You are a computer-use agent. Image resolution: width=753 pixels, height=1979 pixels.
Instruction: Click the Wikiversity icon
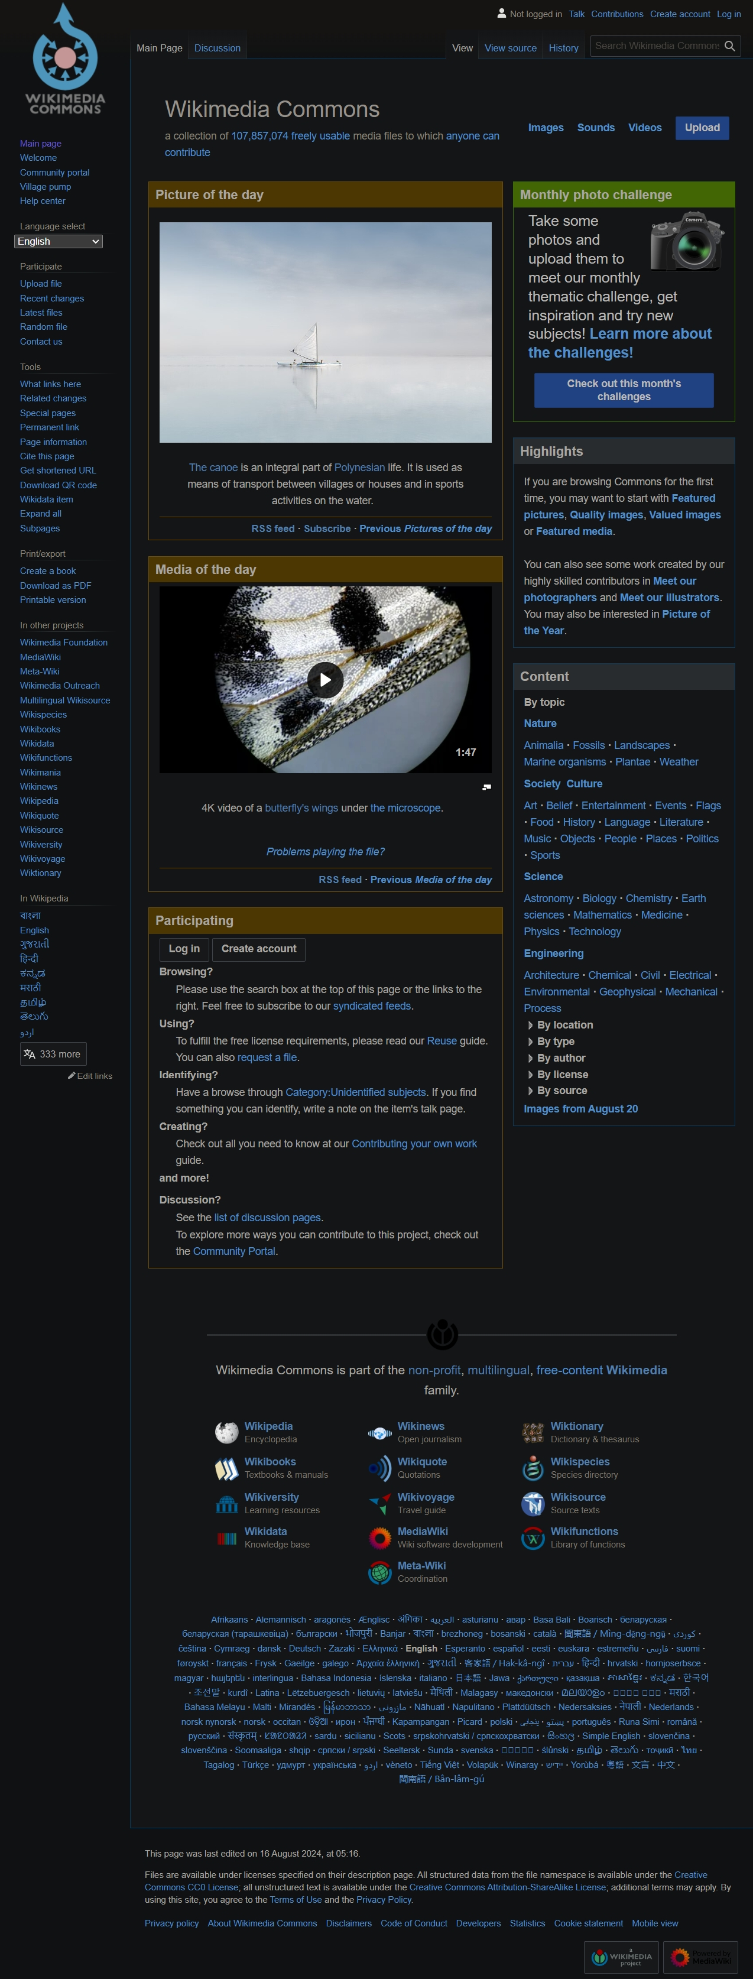pos(227,1503)
